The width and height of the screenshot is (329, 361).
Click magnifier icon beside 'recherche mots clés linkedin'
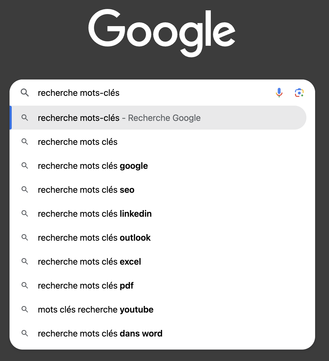point(25,213)
